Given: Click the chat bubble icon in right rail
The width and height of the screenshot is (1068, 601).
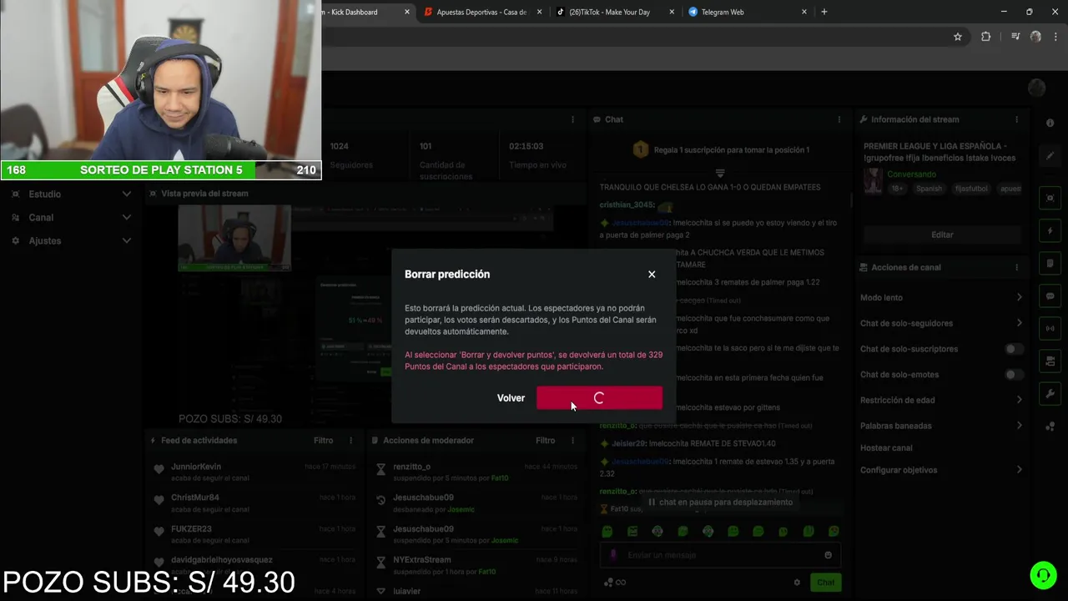Looking at the screenshot, I should tap(1050, 296).
